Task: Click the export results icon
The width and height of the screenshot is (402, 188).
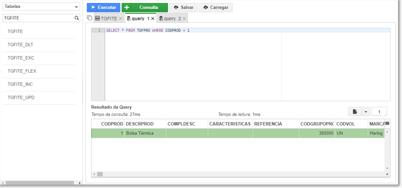Action: [355, 112]
